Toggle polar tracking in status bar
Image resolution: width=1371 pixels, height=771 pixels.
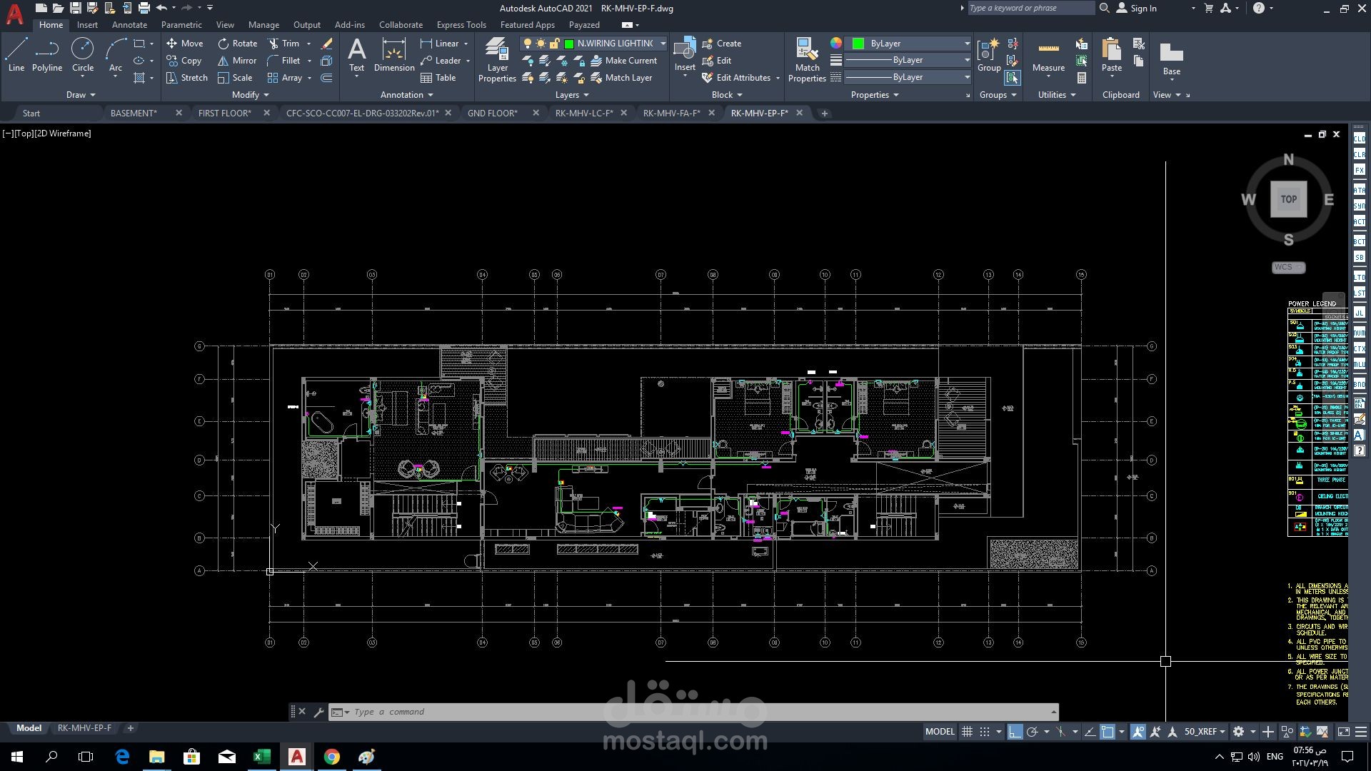click(x=1032, y=732)
